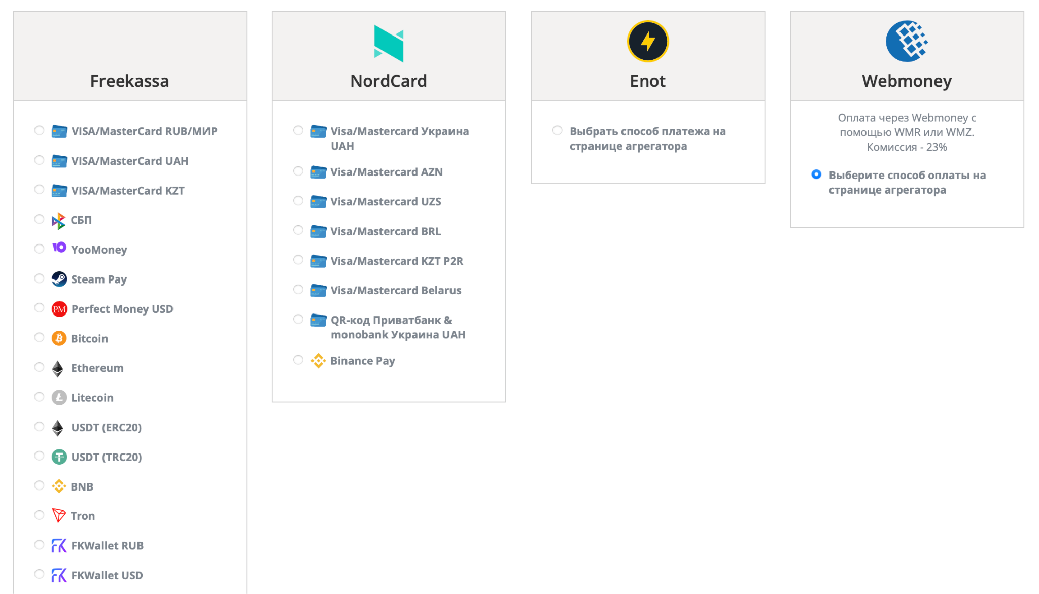Select the Visa/Mastercard Belarus radio button
This screenshot has height=594, width=1039.
pyautogui.click(x=298, y=289)
